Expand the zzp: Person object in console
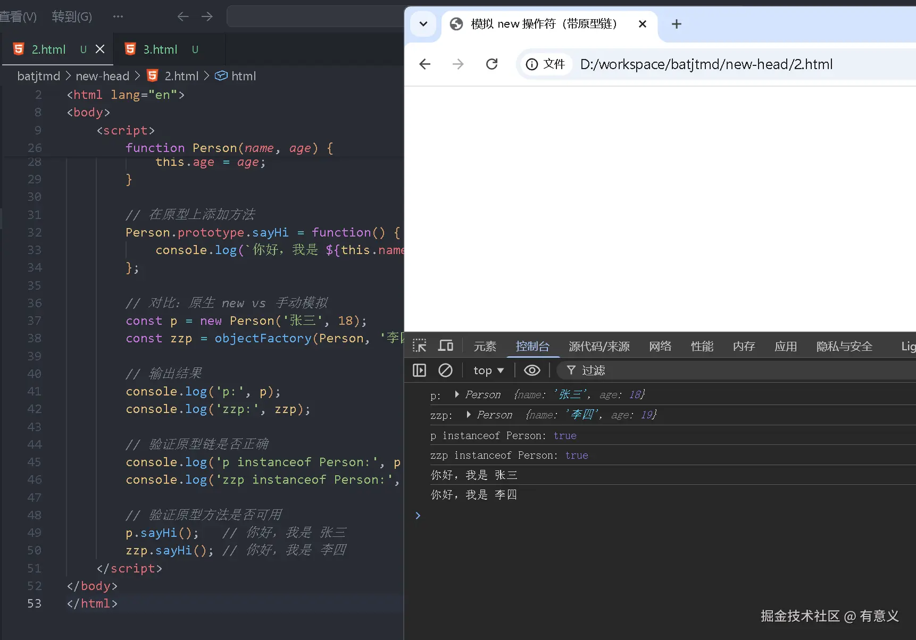 [x=469, y=415]
